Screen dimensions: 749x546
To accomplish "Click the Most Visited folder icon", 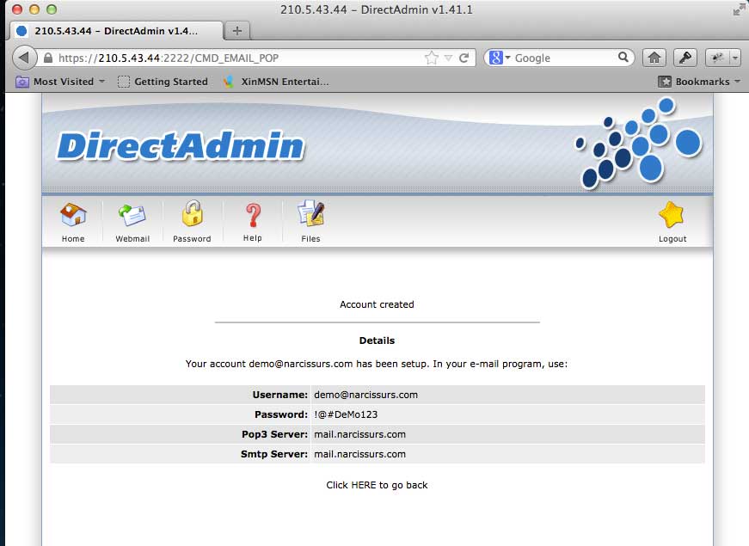I will [x=22, y=82].
